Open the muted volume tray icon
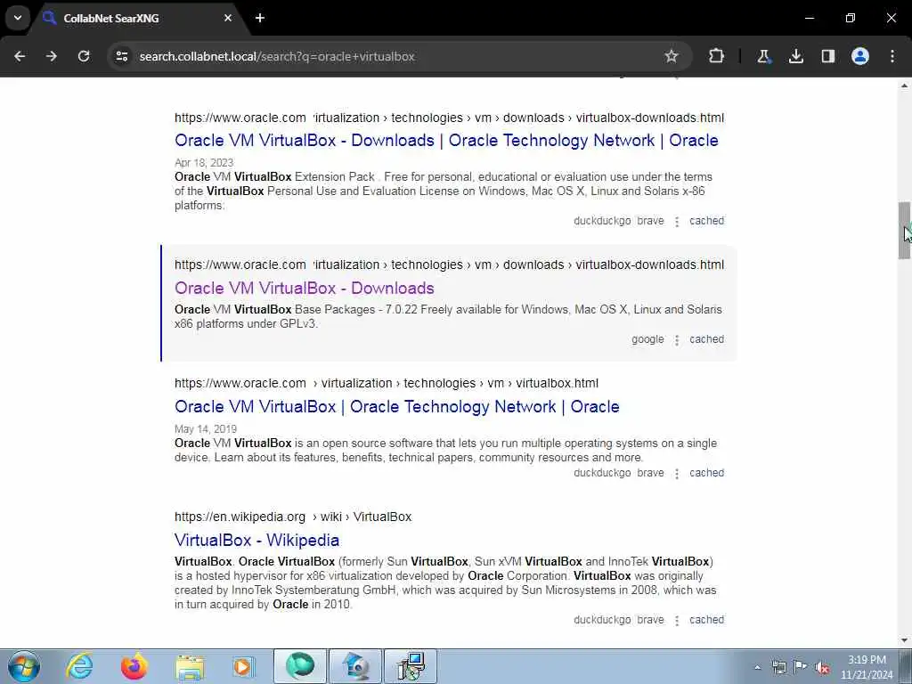Image resolution: width=912 pixels, height=684 pixels. click(822, 667)
